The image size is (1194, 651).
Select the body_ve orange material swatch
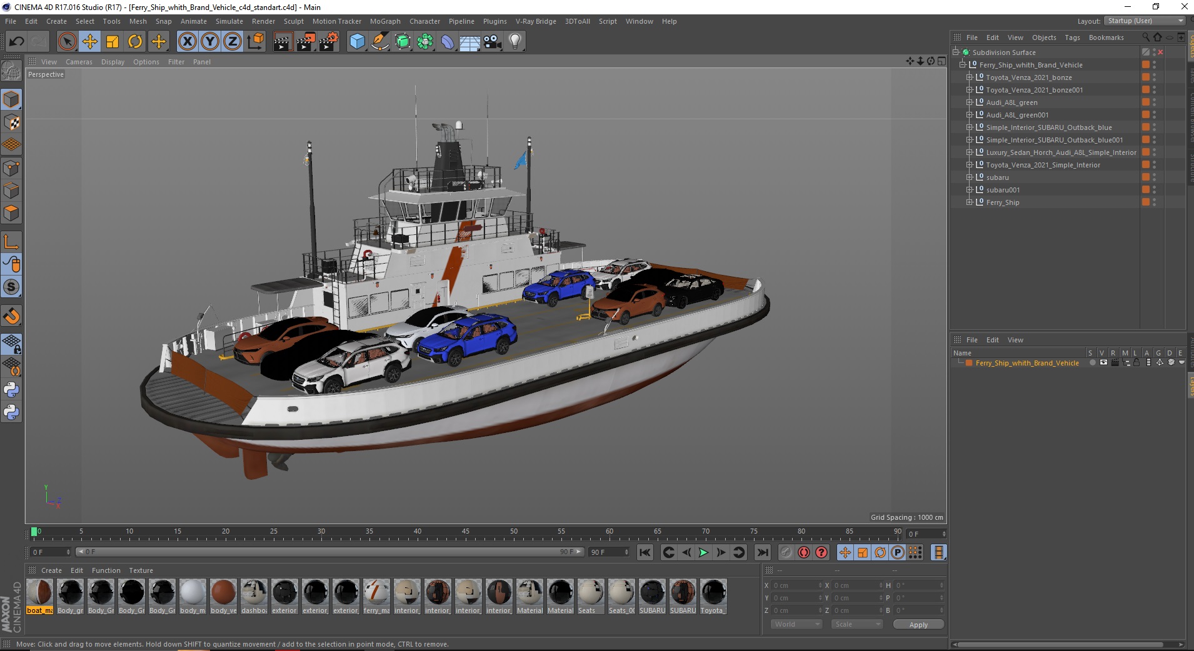[x=223, y=597]
